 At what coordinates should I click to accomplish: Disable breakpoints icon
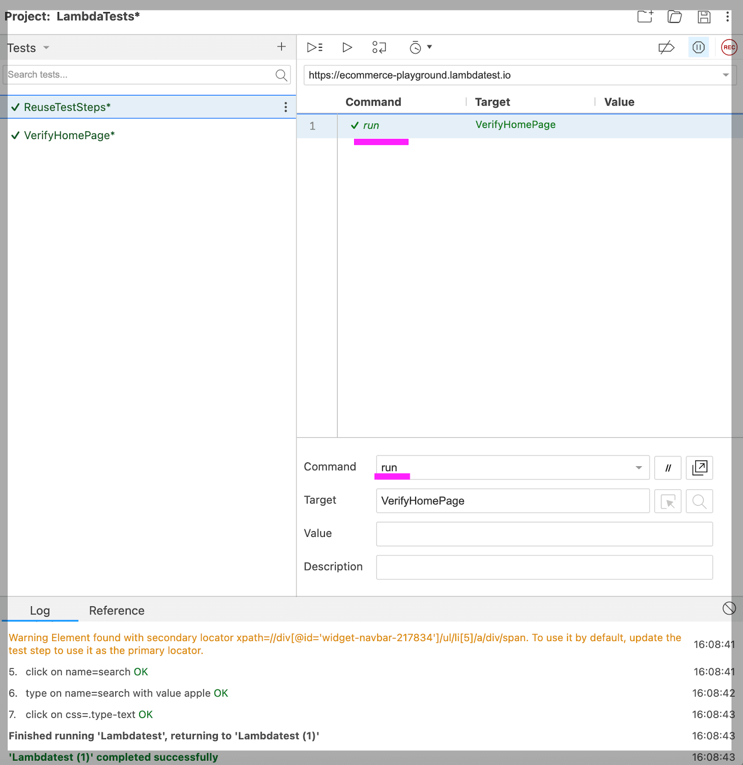click(666, 47)
